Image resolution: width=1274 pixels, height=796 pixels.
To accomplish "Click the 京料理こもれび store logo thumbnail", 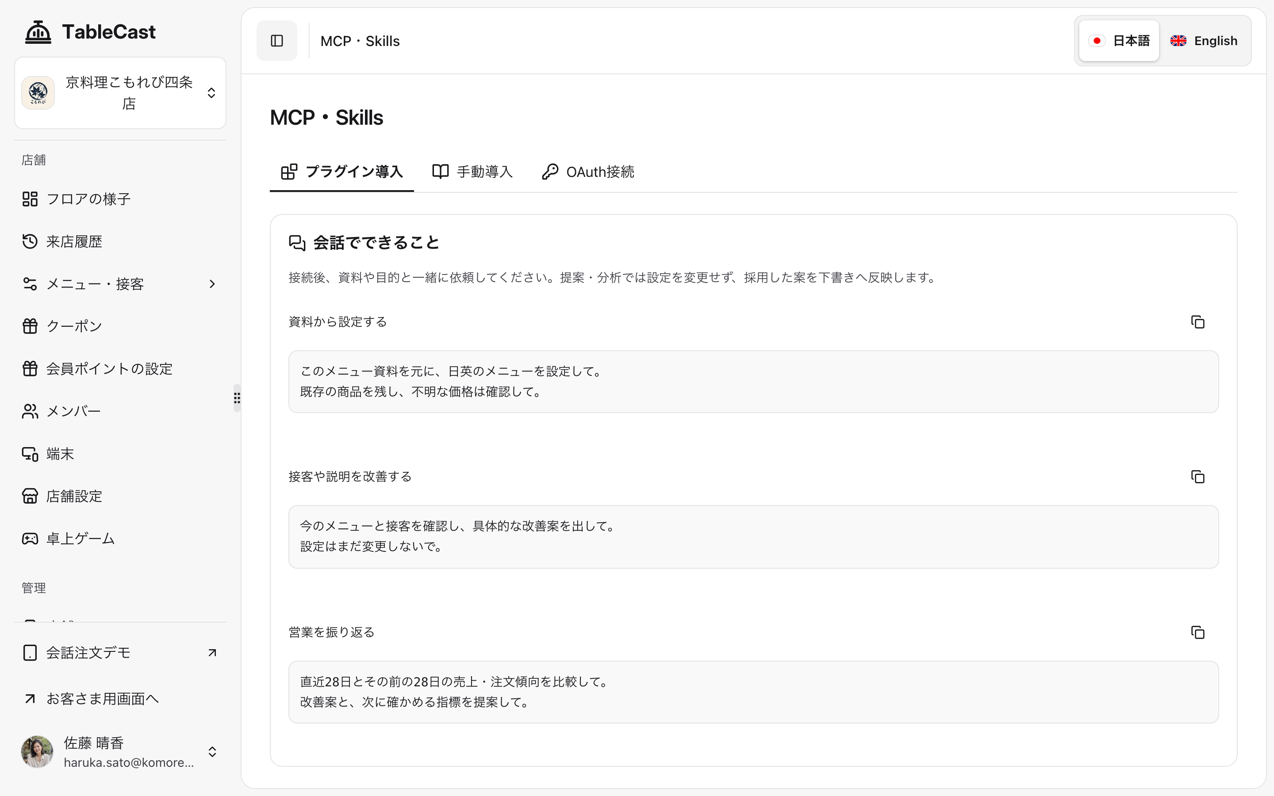I will point(38,93).
